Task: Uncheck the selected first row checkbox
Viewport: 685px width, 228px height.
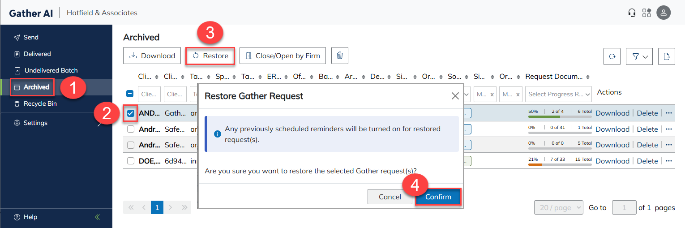Action: 131,113
